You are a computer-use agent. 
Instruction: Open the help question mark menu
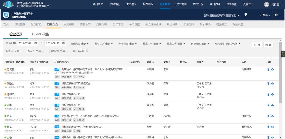click(x=277, y=15)
